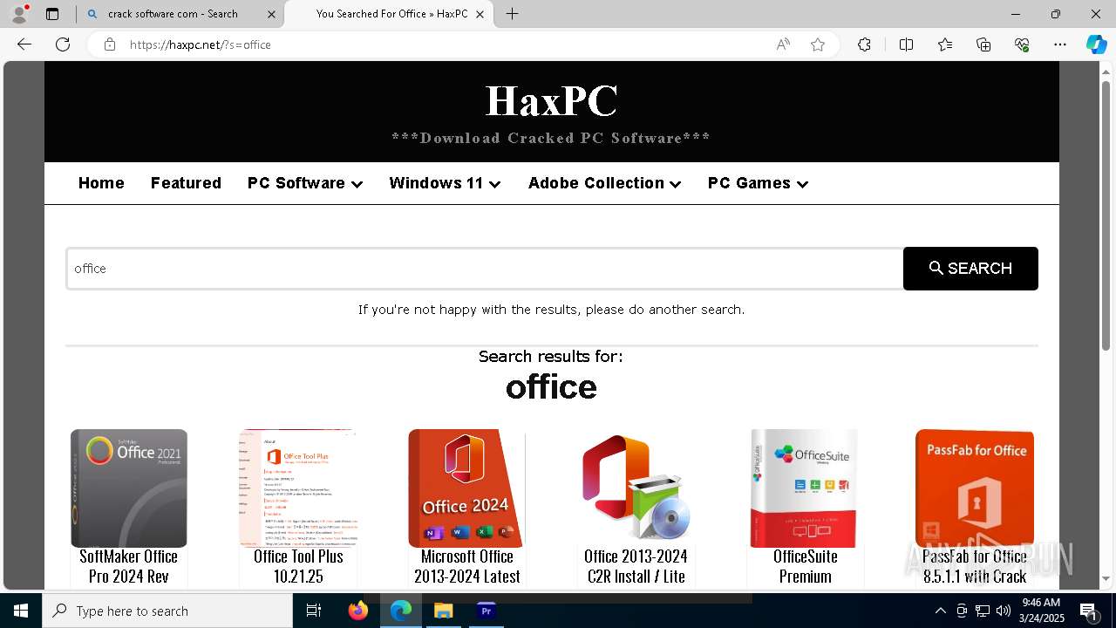1116x628 pixels.
Task: Open tab actions menu icon
Action: click(52, 14)
